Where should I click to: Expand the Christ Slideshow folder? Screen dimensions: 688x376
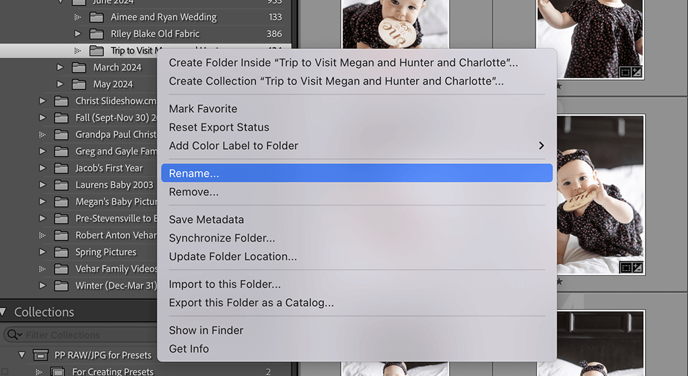click(42, 101)
